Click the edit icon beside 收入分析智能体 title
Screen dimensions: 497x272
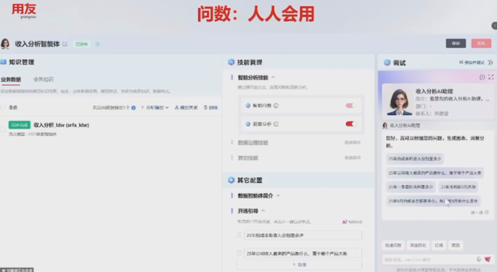coord(65,44)
